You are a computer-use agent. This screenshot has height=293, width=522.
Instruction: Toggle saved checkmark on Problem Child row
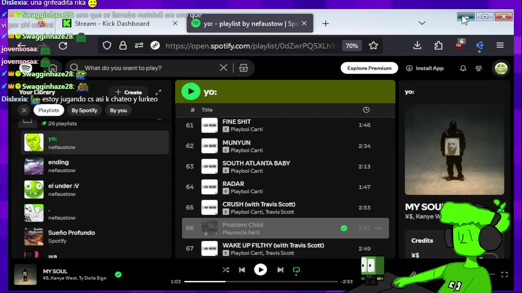coord(344,228)
